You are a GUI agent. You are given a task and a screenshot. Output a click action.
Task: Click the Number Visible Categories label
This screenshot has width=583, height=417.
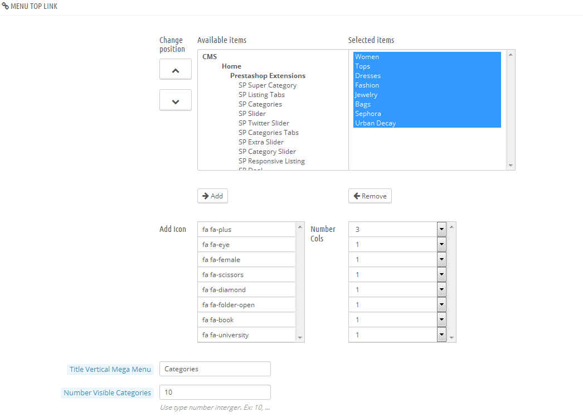(107, 393)
